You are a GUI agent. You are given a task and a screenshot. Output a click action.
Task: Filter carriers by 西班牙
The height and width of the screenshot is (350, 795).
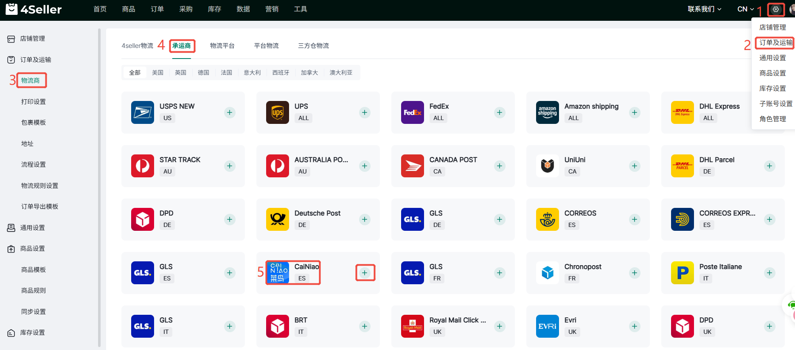click(281, 73)
